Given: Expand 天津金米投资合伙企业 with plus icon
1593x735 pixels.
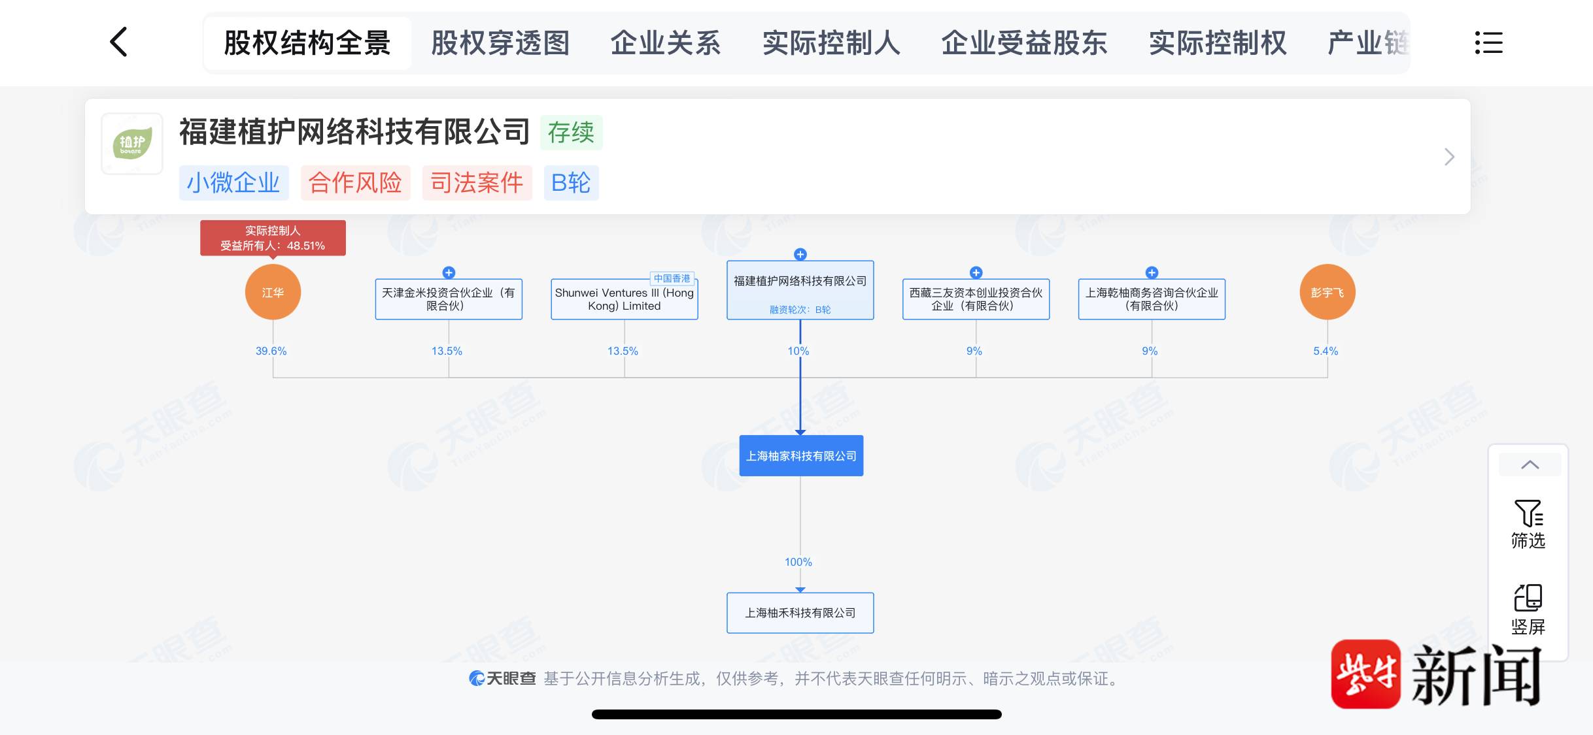Looking at the screenshot, I should click(449, 272).
